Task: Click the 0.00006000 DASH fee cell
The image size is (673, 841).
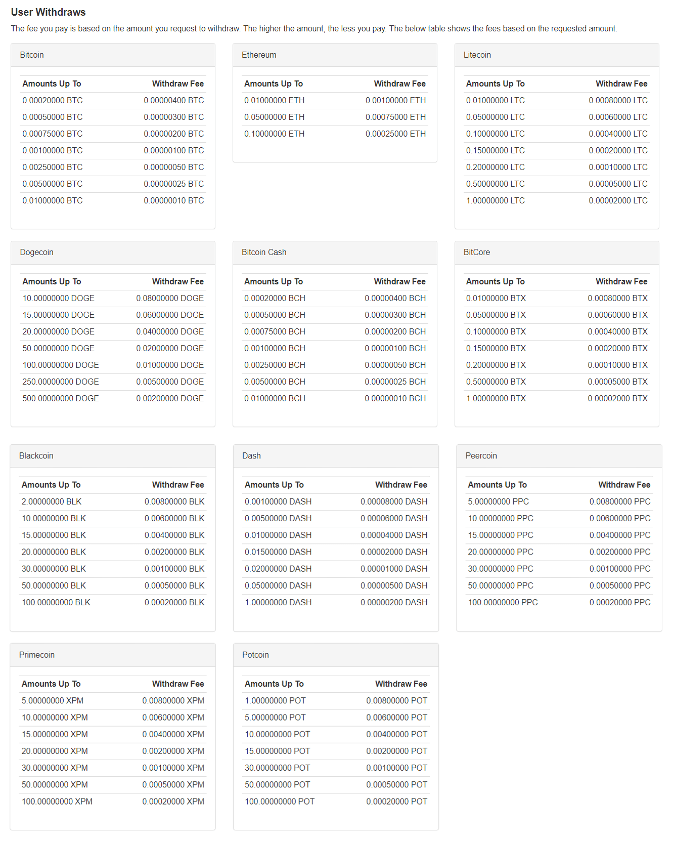Action: (394, 519)
